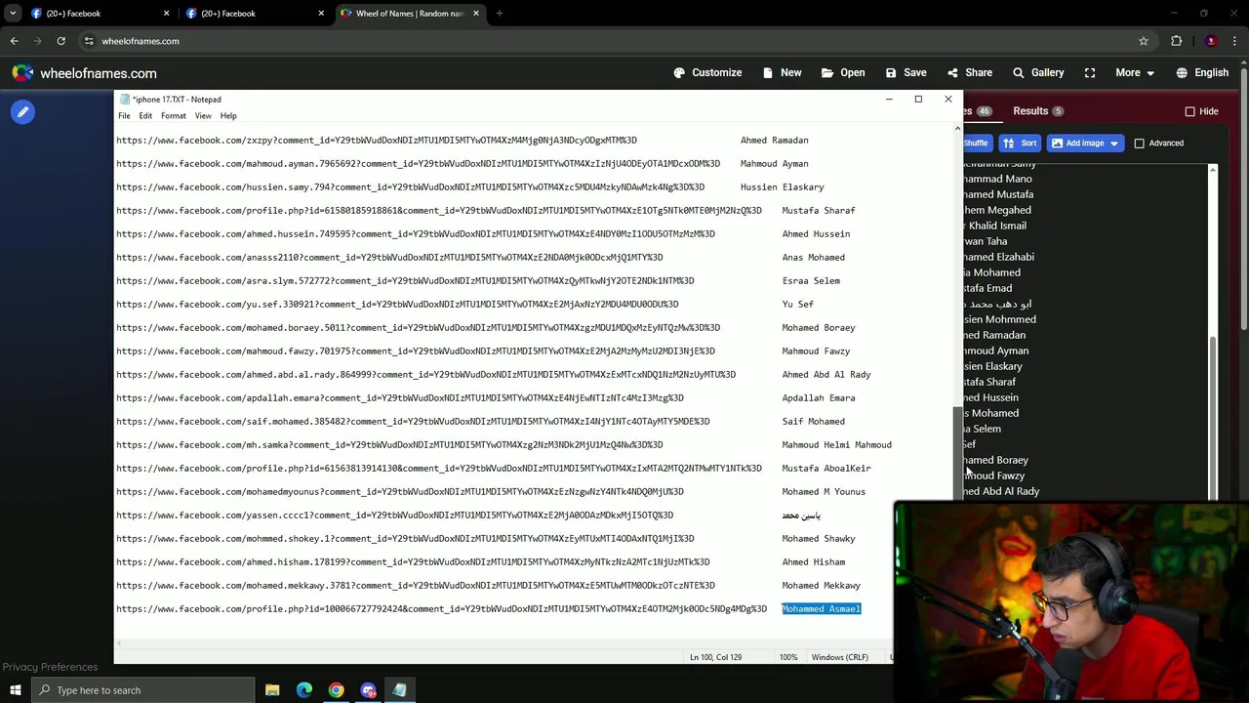Open Chrome from taskbar
Screen dimensions: 1249x703
336,690
